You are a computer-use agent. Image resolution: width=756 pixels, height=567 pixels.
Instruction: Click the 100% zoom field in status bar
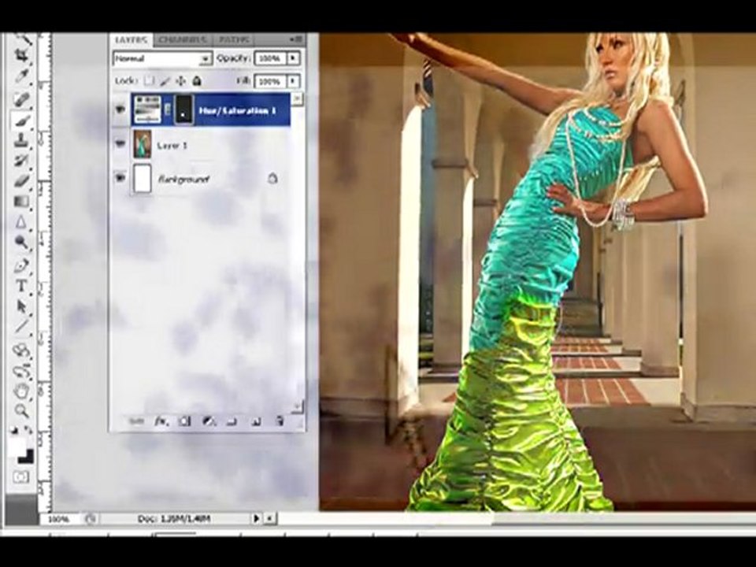[x=59, y=519]
